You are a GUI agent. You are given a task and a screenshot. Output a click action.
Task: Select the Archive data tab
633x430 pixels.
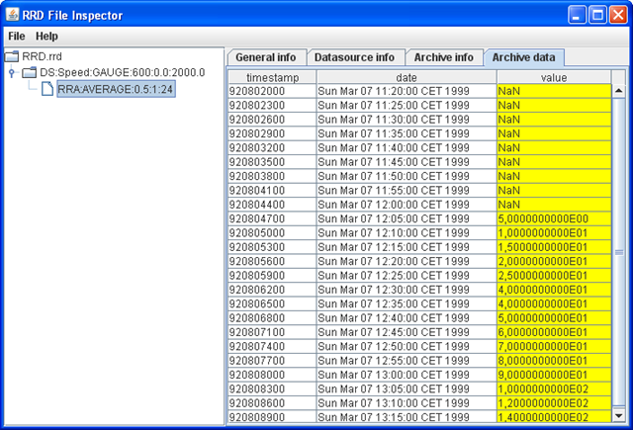523,57
